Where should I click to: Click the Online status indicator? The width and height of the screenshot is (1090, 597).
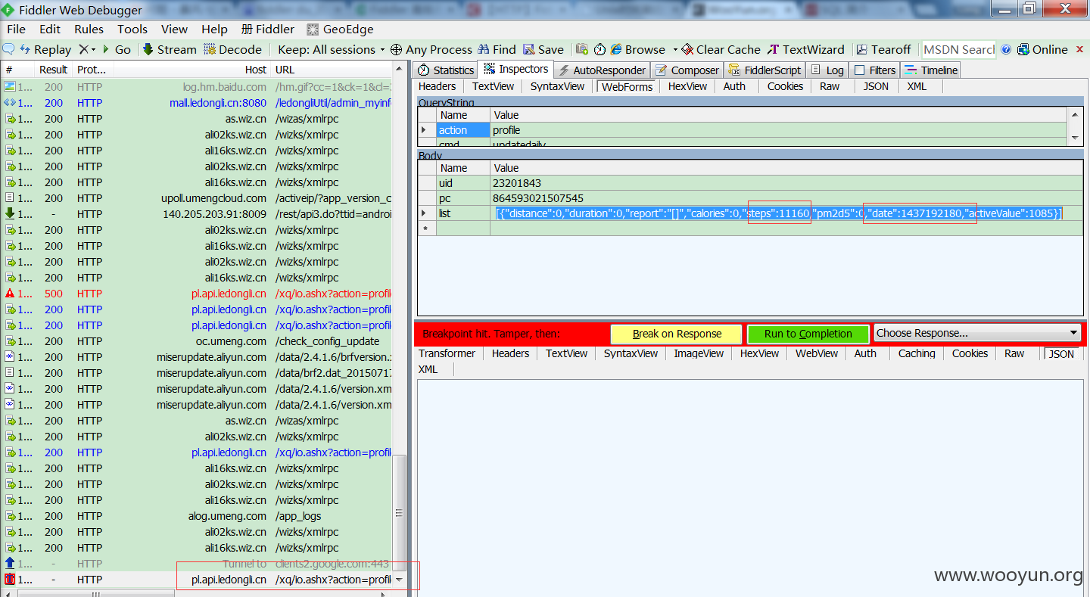point(1042,49)
